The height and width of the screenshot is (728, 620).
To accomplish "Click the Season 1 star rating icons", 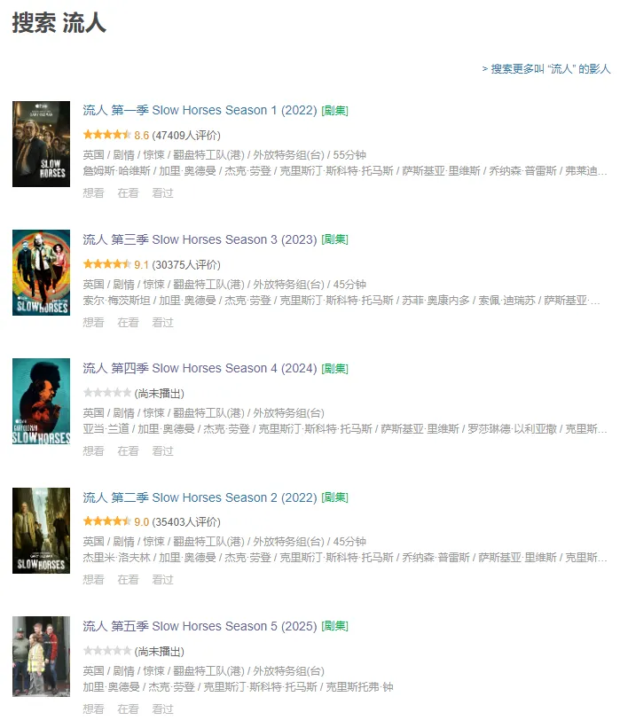I will [x=107, y=135].
